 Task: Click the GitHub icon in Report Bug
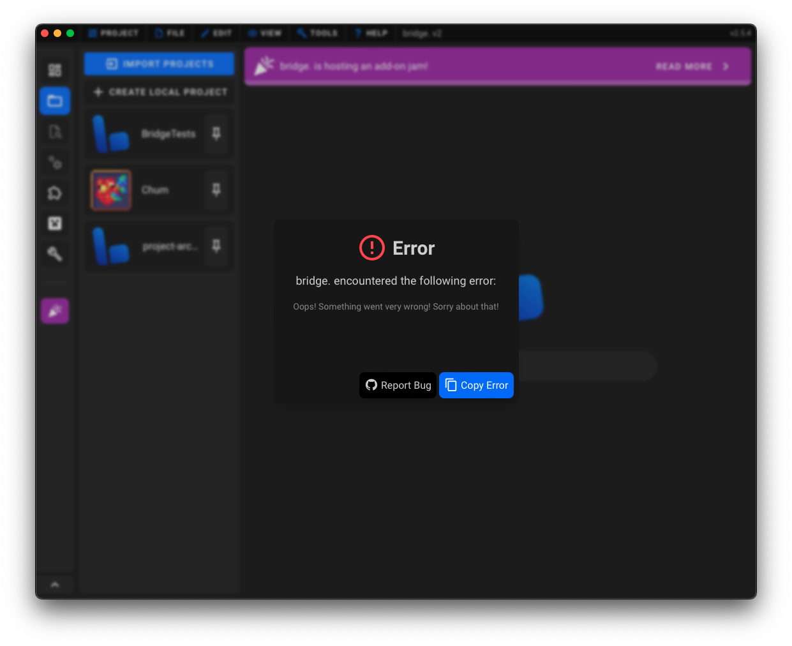(371, 385)
